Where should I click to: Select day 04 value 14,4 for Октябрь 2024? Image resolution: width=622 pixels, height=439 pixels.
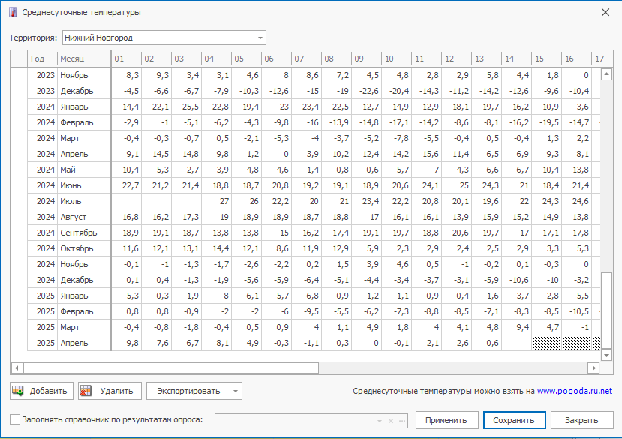click(216, 248)
